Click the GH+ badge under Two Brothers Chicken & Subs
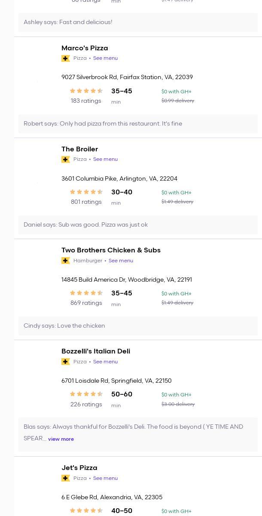 point(66,261)
